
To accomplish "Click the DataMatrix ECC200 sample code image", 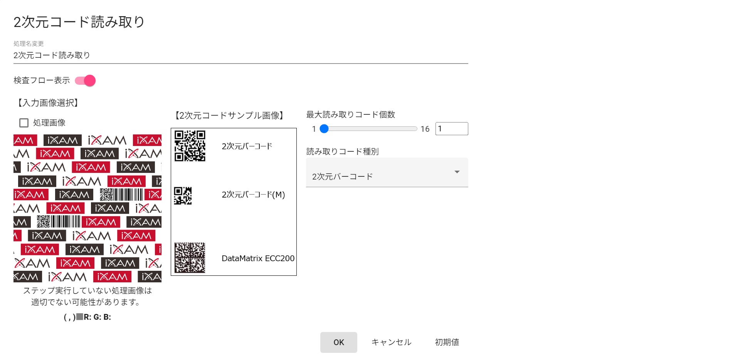I will [190, 258].
